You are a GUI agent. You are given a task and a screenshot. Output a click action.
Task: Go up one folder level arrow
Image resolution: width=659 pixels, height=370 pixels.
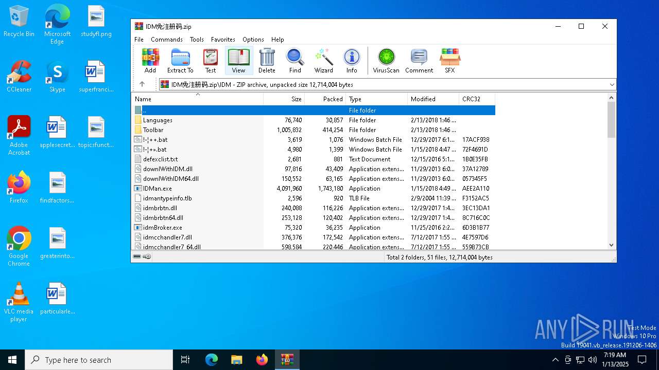click(142, 84)
